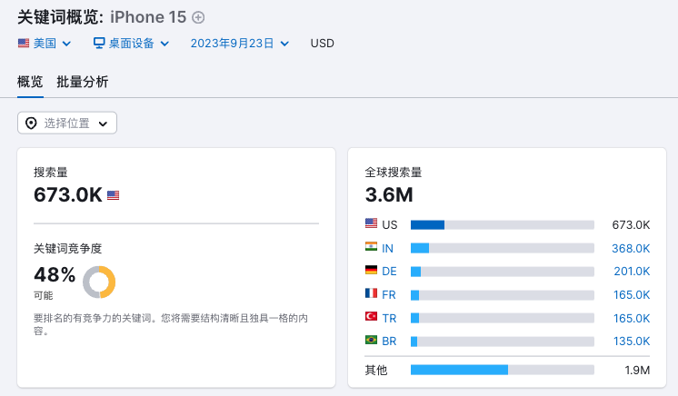Click the US flag beside 673.0K search volume
This screenshot has width=678, height=396.
114,195
